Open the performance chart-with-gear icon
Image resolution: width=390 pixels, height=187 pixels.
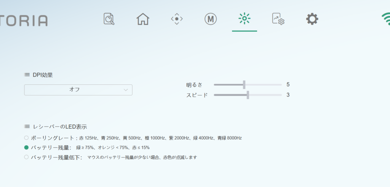[x=278, y=19]
